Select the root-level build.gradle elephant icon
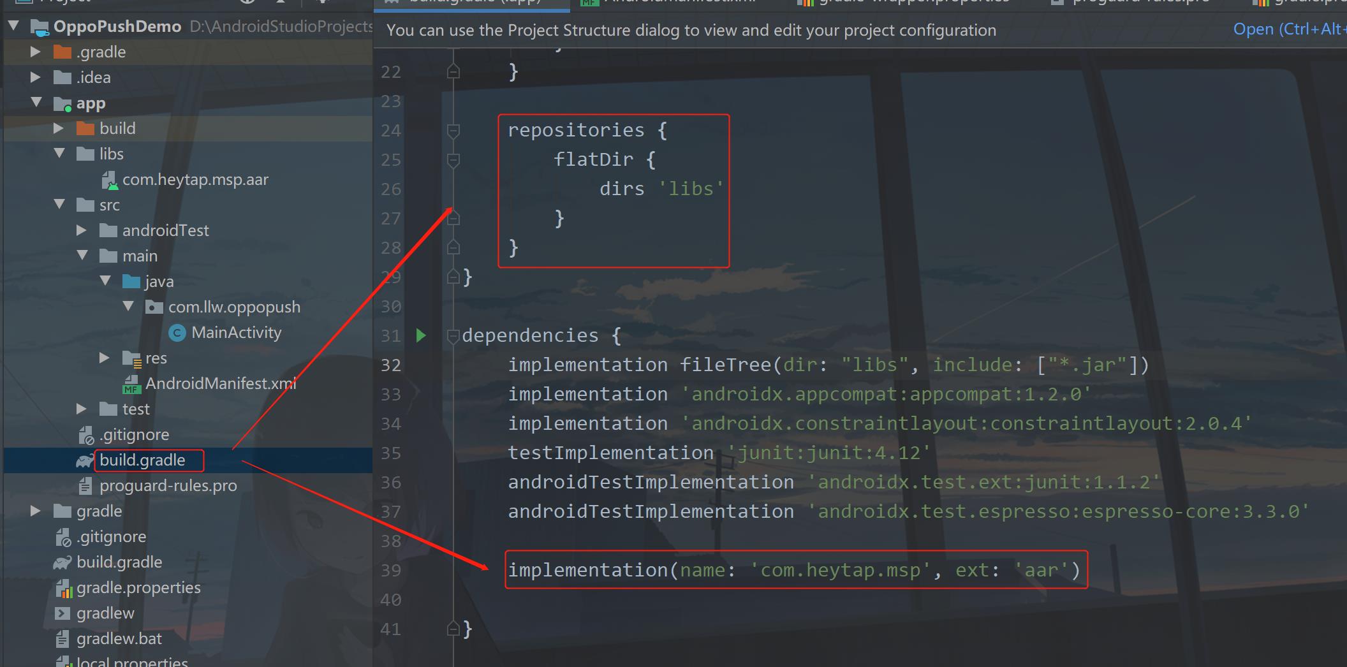The width and height of the screenshot is (1347, 667). pos(63,562)
